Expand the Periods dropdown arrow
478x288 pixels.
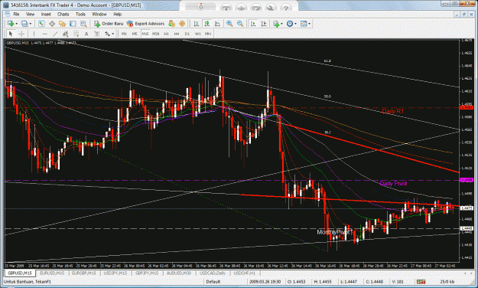coord(295,24)
